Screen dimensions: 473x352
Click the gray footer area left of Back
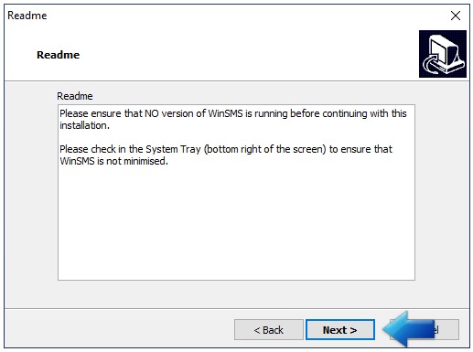tap(119, 329)
